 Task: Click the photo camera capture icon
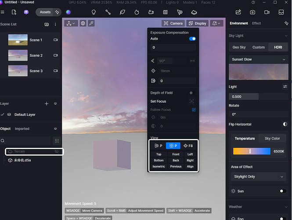tap(252, 12)
